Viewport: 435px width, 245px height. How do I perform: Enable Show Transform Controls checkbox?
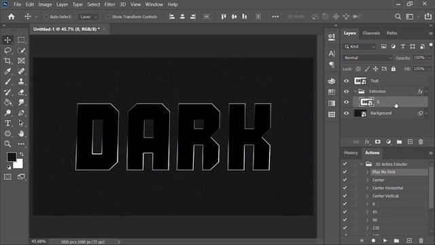pyautogui.click(x=108, y=17)
